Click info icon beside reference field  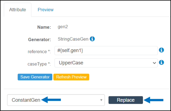coord(161,50)
